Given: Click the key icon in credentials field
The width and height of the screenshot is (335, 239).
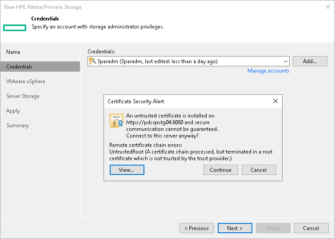Looking at the screenshot, I should tap(92, 61).
